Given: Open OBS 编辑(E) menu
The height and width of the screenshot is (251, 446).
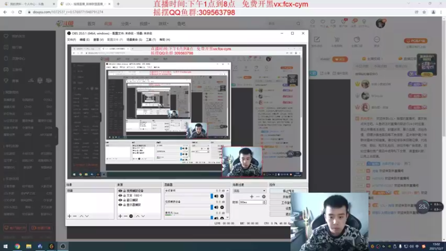Looking at the screenshot, I should (85, 40).
